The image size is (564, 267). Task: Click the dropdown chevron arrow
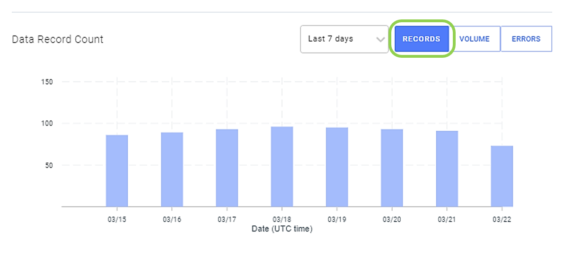click(x=380, y=40)
